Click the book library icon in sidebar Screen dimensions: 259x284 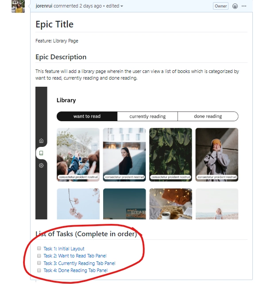pyautogui.click(x=41, y=153)
